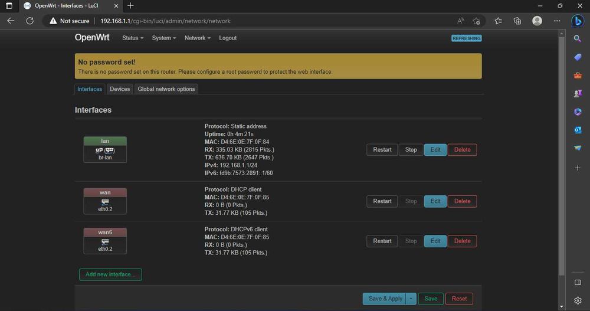The width and height of the screenshot is (590, 311).
Task: Expand the Status menu
Action: (x=133, y=38)
